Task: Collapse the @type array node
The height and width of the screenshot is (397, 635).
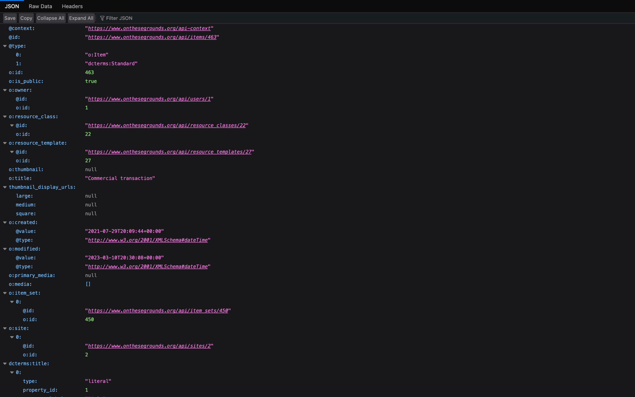Action: coord(5,46)
